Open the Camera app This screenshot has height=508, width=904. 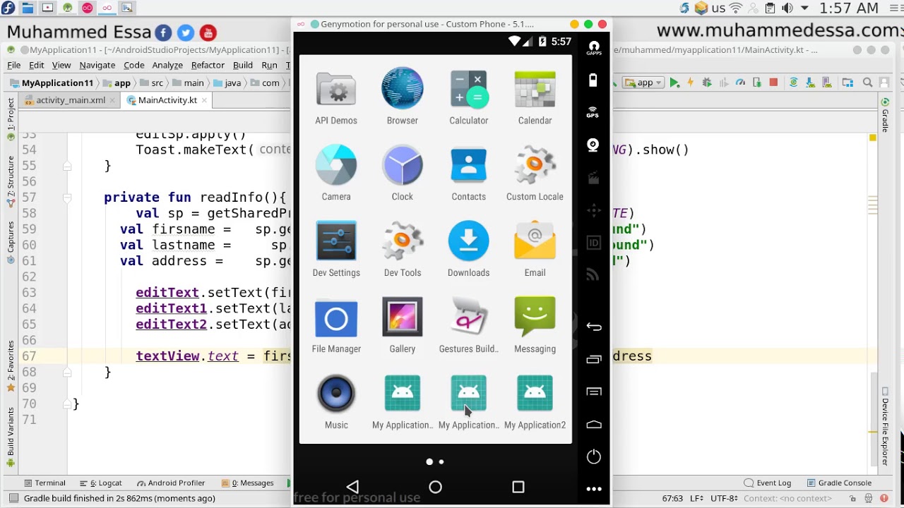tap(336, 174)
